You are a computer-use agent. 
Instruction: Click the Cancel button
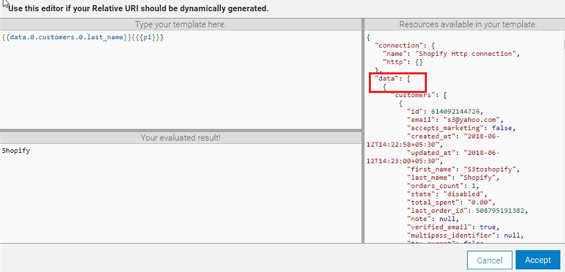click(489, 260)
